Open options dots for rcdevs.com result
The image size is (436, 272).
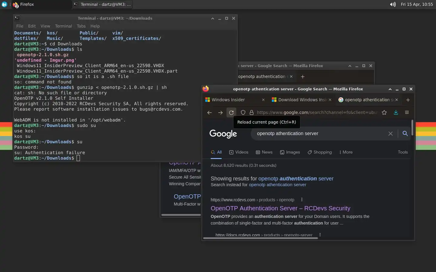coord(302,199)
